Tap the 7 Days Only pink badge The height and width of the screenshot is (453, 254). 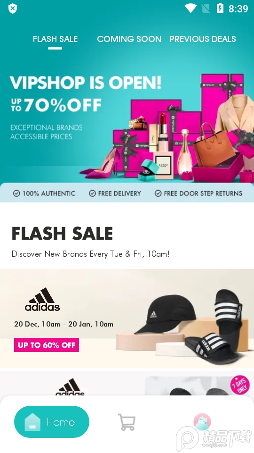pos(240,385)
